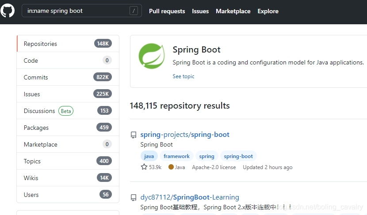Click the Java language color dot
Screen dimensions: 367x215
click(x=171, y=167)
